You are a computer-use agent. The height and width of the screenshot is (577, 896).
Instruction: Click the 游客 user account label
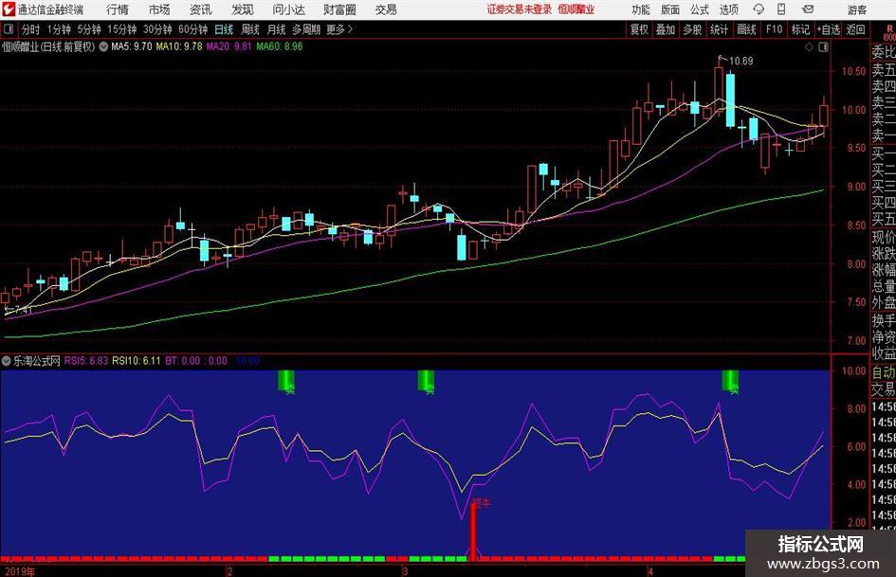856,9
